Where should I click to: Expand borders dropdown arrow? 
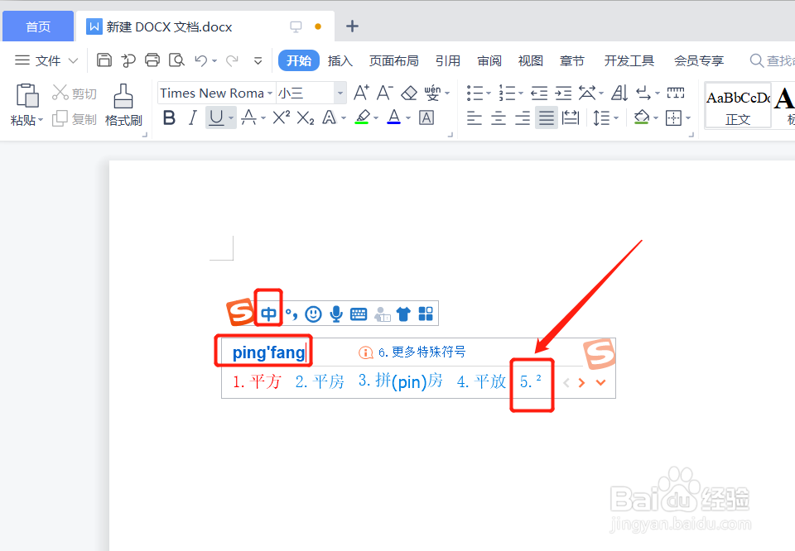688,118
